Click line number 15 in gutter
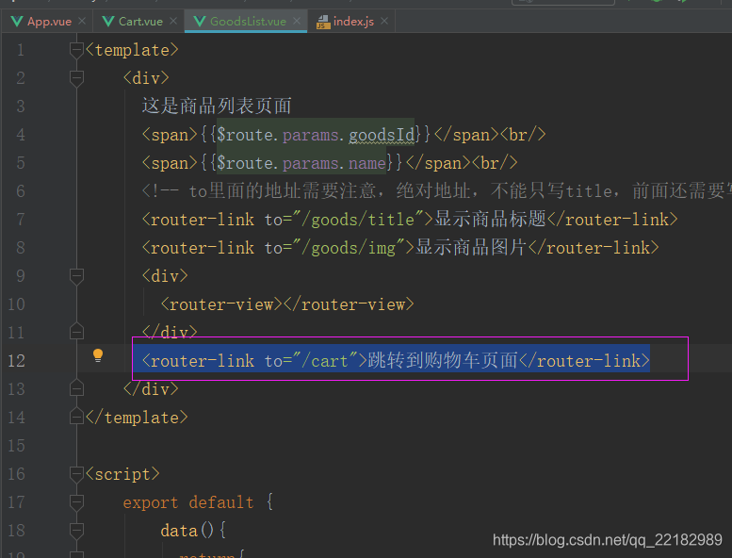Screen dimensions: 732x558 coord(16,446)
